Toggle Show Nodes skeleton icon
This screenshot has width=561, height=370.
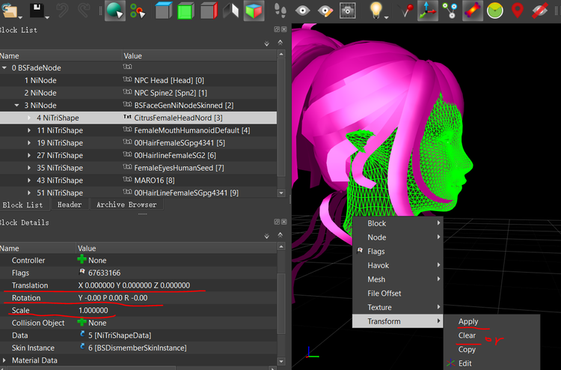(x=450, y=10)
